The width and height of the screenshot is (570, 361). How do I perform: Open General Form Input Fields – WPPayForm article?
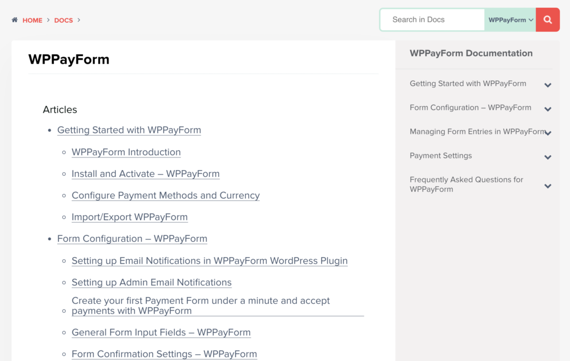(x=161, y=332)
